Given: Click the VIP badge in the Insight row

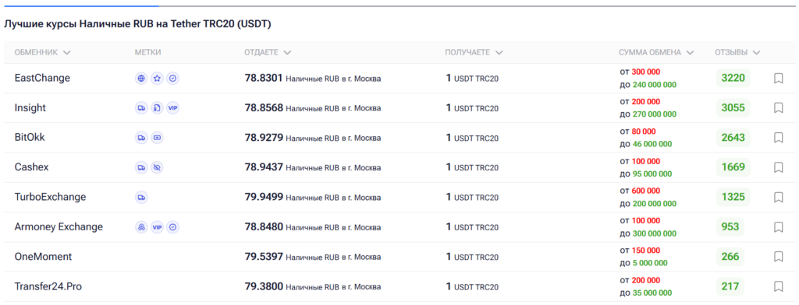Looking at the screenshot, I should click(x=172, y=108).
